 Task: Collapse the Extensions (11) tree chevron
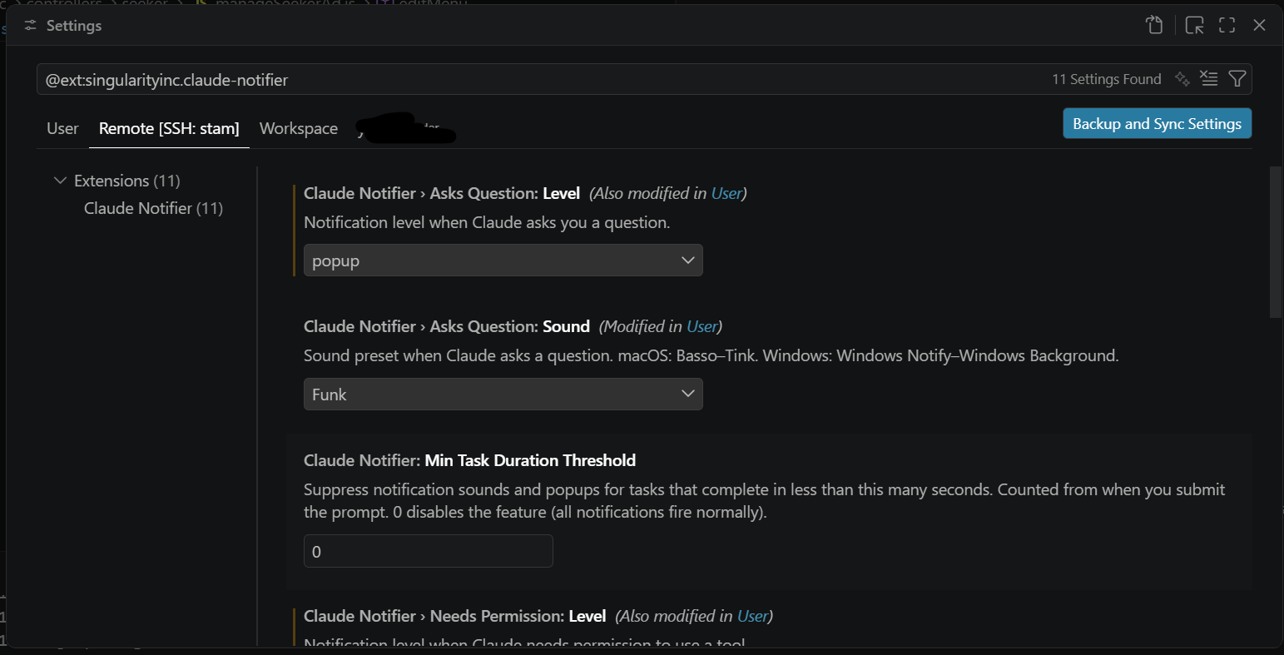pyautogui.click(x=60, y=181)
